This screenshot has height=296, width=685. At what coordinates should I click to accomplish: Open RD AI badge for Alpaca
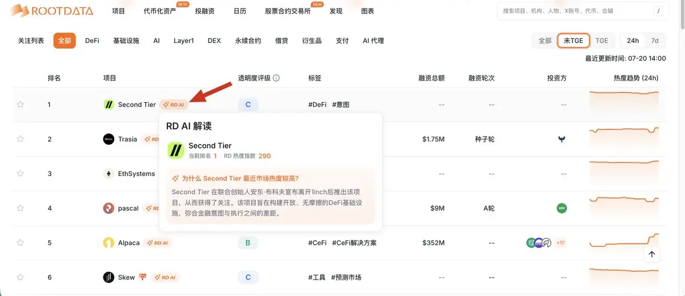click(x=158, y=243)
